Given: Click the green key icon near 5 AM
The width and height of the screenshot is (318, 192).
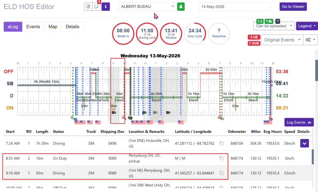Looking at the screenshot, I should tap(72, 118).
